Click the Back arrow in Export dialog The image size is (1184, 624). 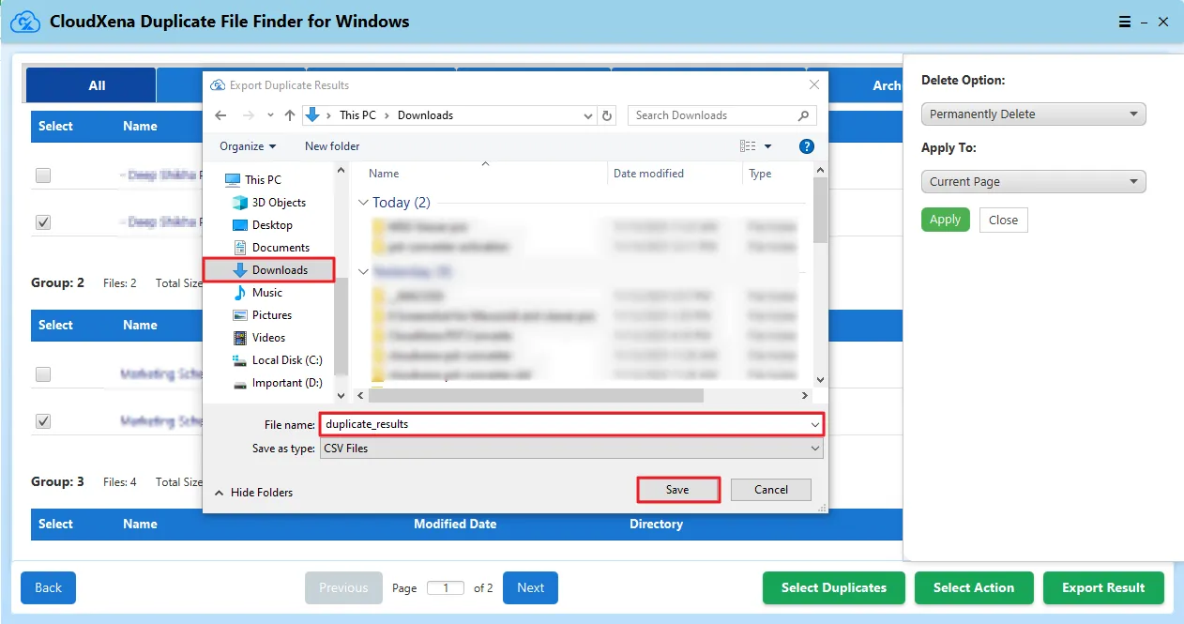pyautogui.click(x=220, y=115)
